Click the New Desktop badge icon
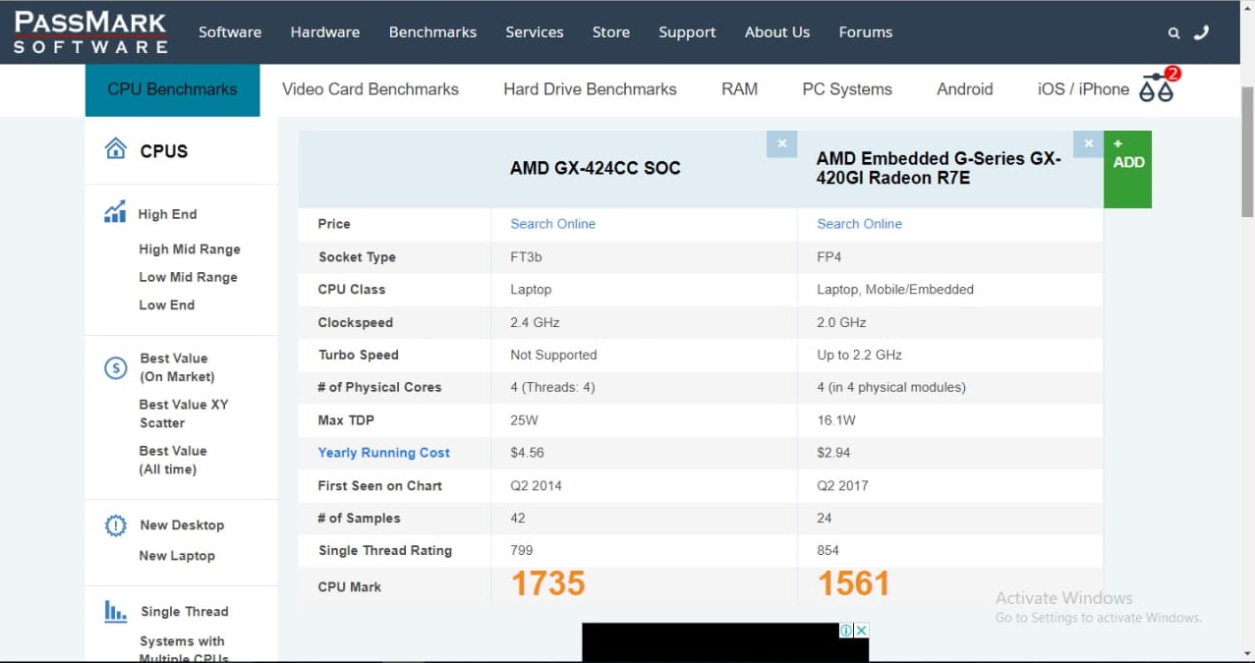Image resolution: width=1255 pixels, height=663 pixels. pos(116,525)
